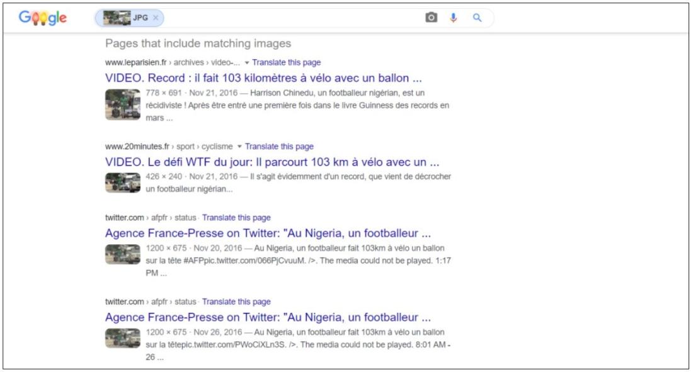Translate the Nov 20 AFP Twitter result
693x372 pixels.
click(x=236, y=217)
